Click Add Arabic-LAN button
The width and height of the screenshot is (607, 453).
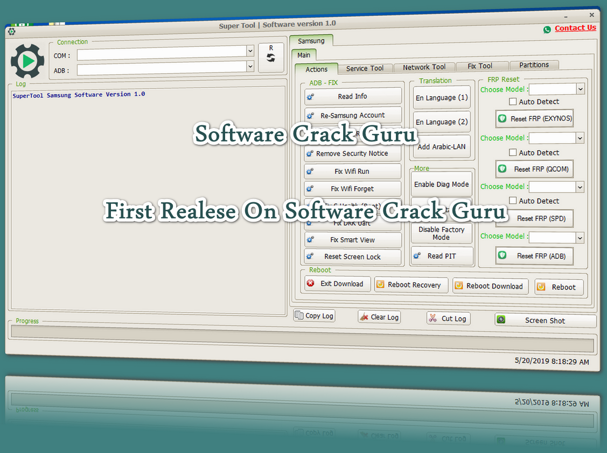click(442, 147)
